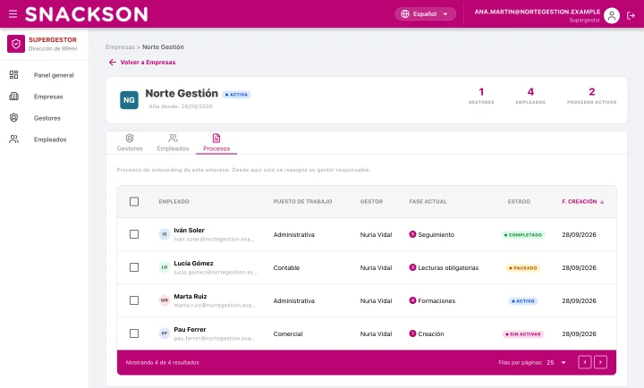Check the Pau Ferrer row checkbox
Screen dimensions: 644x388
coord(134,333)
